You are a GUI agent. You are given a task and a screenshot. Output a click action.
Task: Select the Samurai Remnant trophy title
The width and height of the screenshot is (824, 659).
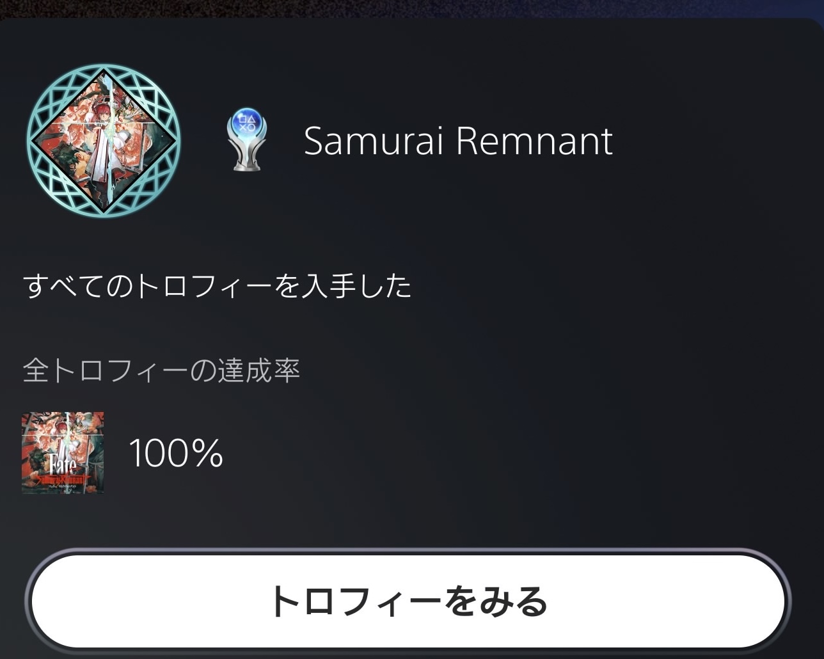pos(458,141)
